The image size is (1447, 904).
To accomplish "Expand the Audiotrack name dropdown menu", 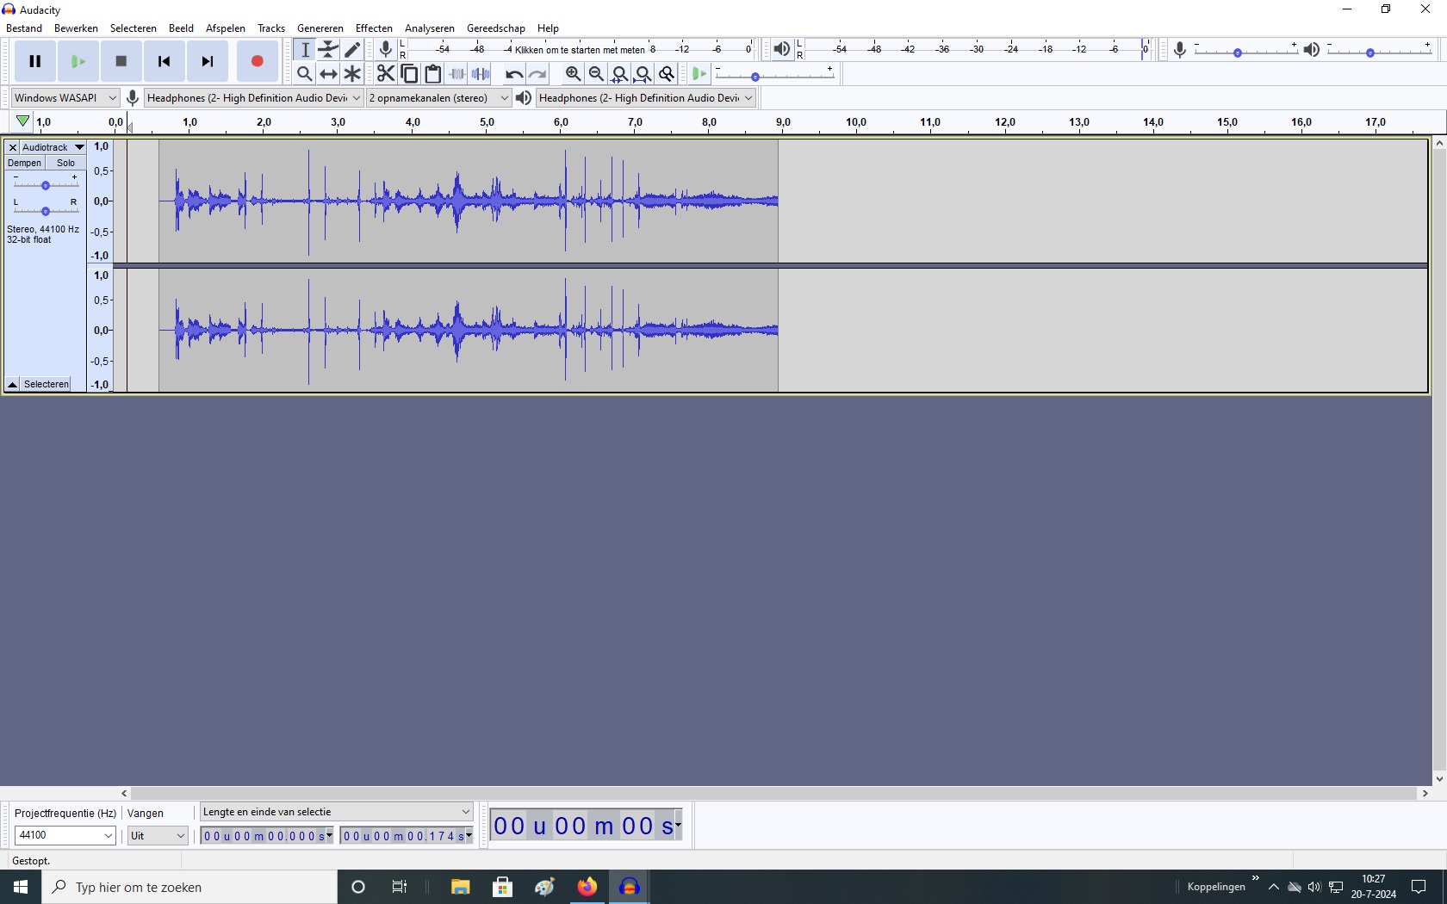I will click(79, 147).
